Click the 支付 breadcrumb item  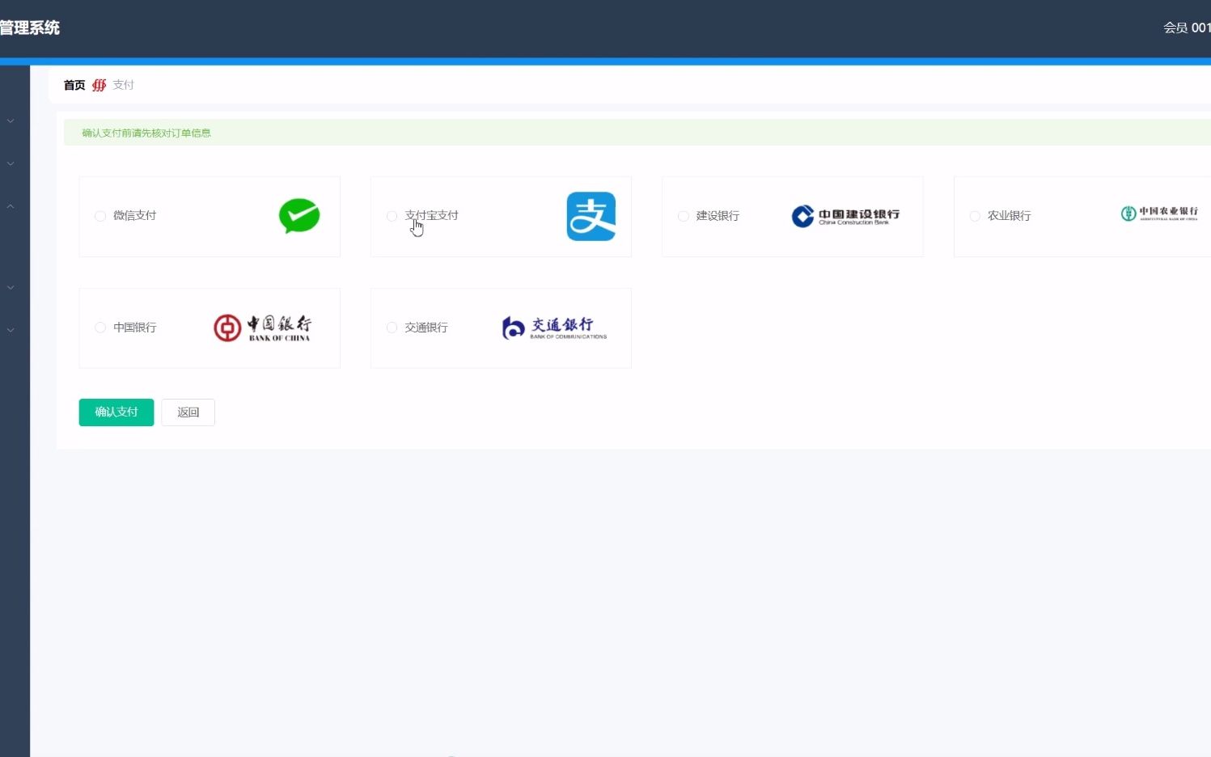[123, 85]
